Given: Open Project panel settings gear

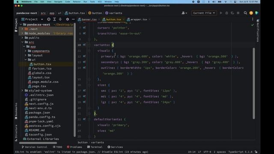Looking at the screenshot, I should click(68, 19).
